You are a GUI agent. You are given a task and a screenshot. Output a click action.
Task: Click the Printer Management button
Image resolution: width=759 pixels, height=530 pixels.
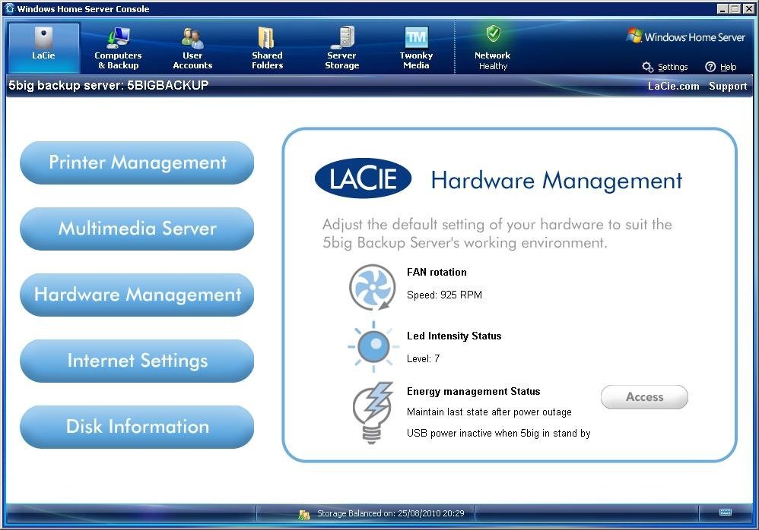click(x=137, y=162)
